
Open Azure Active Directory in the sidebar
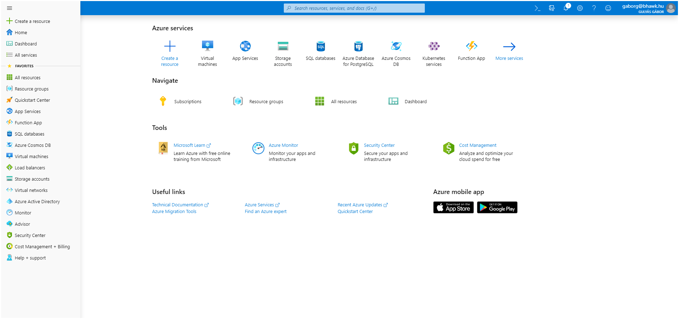41,201
